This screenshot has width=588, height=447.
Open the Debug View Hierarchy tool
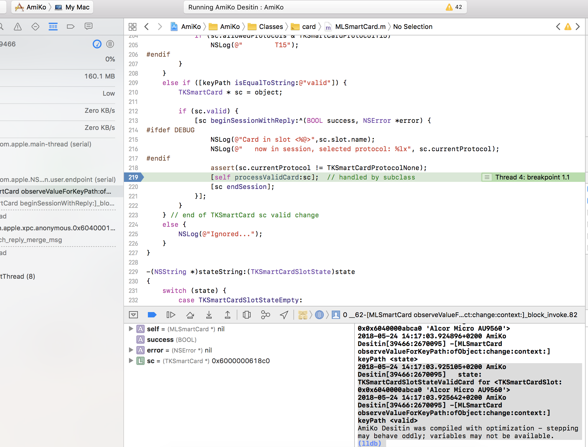coord(247,314)
